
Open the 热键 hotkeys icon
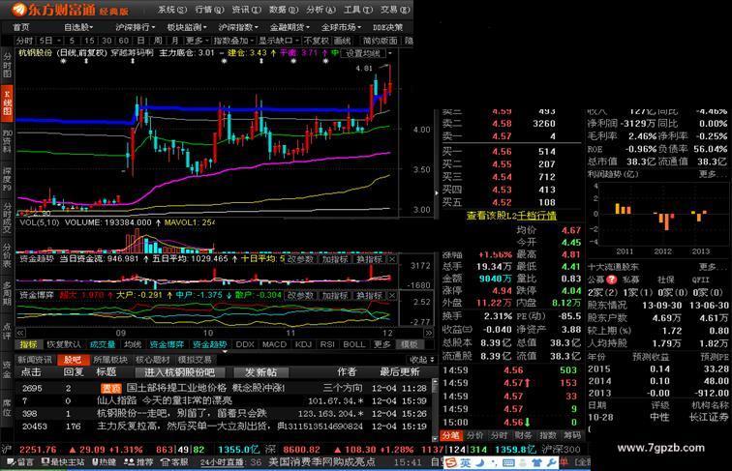(95, 462)
